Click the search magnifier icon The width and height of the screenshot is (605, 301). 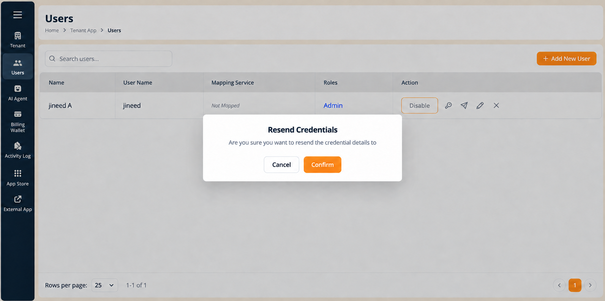(52, 58)
